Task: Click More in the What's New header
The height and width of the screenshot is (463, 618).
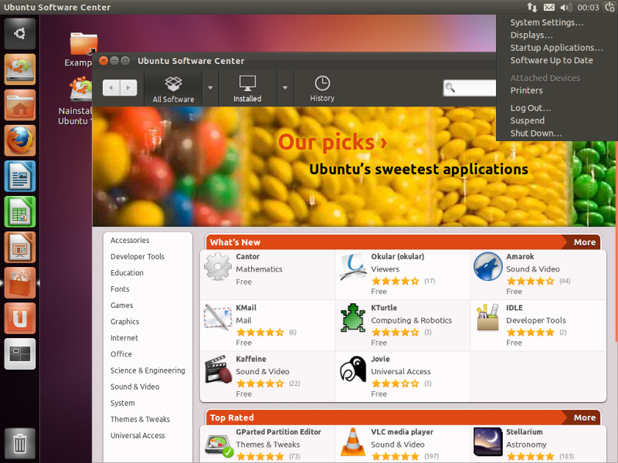Action: (585, 242)
